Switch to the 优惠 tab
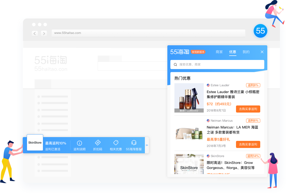The image size is (288, 195). pos(232,52)
